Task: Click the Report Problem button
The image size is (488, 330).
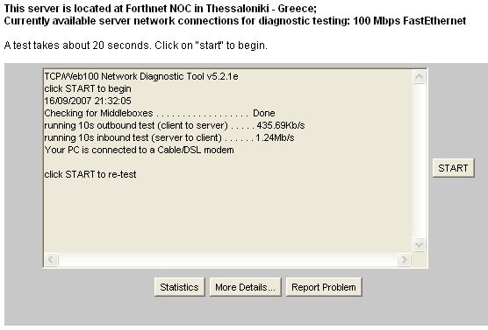Action: pyautogui.click(x=324, y=287)
